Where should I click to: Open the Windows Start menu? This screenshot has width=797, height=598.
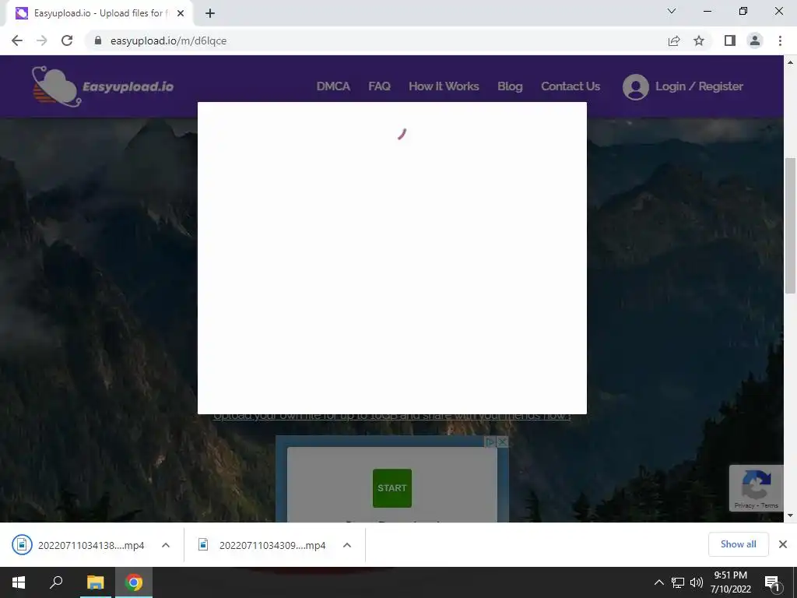19,582
